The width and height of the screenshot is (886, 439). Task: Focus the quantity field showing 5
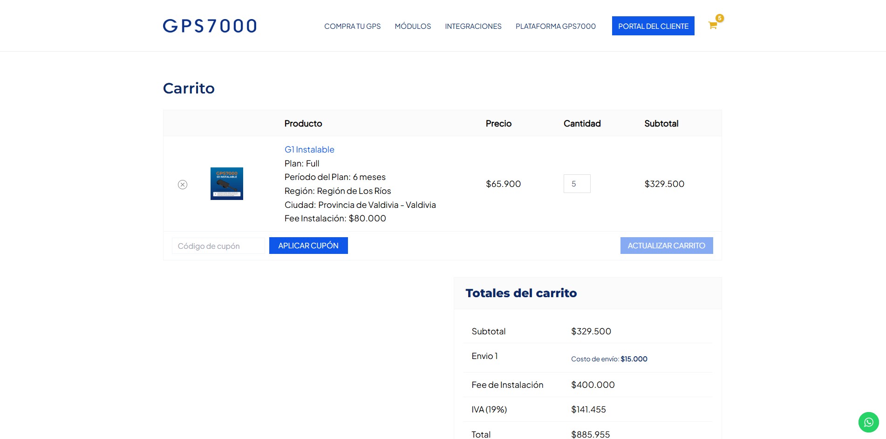(577, 184)
